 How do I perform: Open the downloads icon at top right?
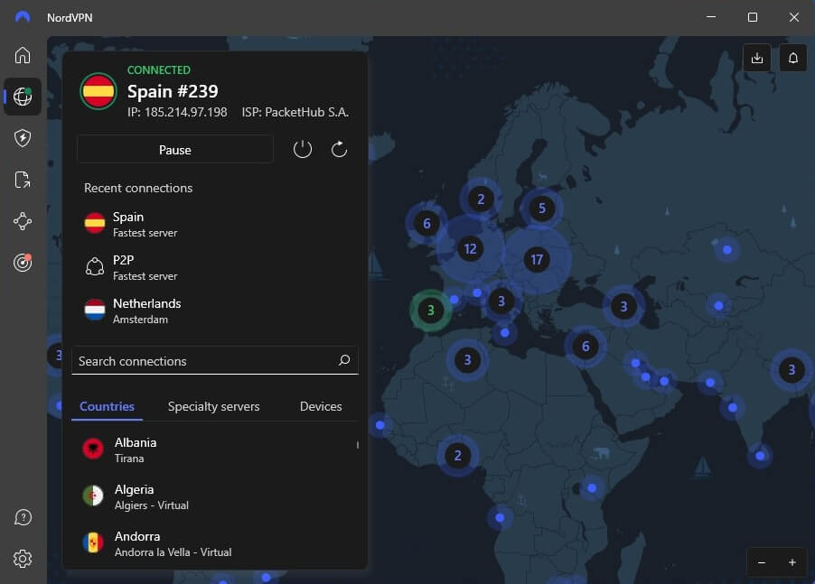click(757, 57)
